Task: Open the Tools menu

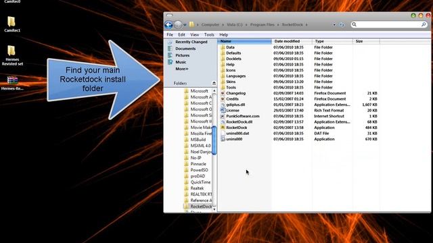Action: pyautogui.click(x=209, y=34)
